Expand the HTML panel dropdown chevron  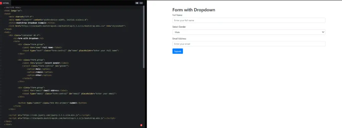141,3
